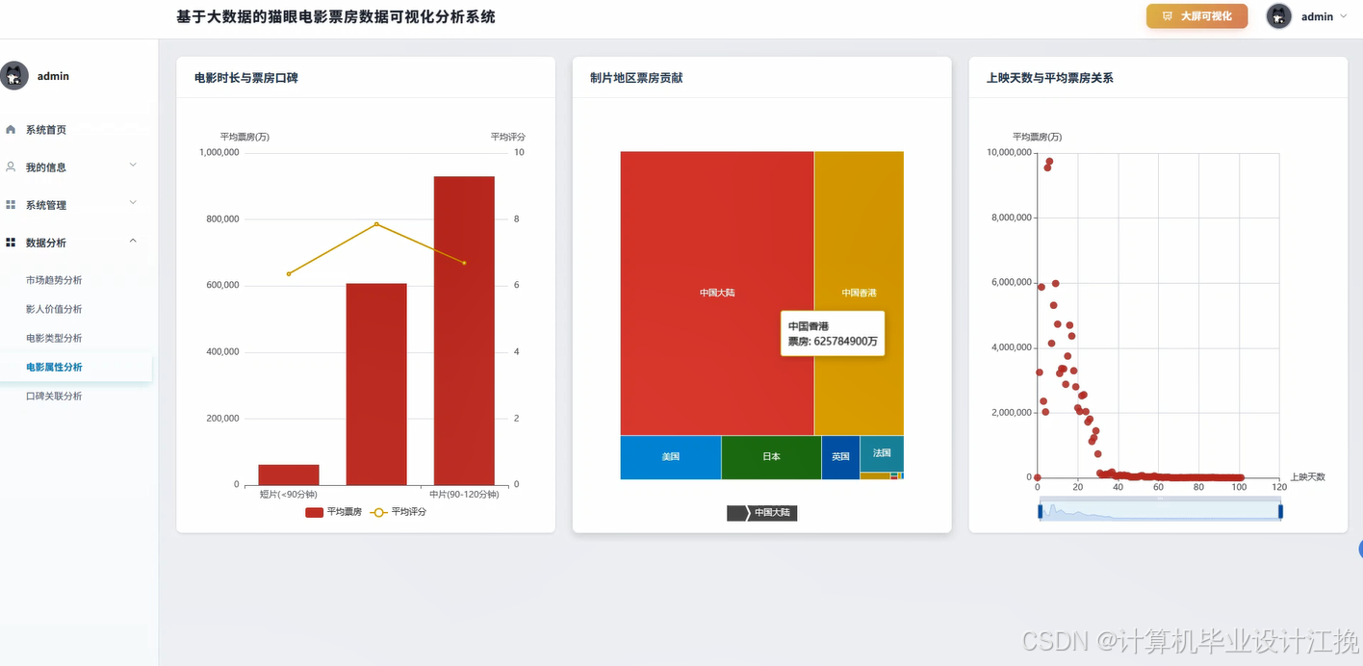1363x666 pixels.
Task: Click the data zoom slider track
Action: click(x=1160, y=511)
